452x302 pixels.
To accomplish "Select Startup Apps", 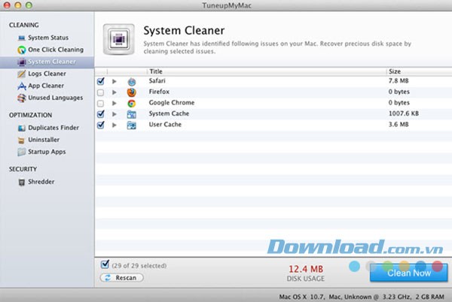I will point(47,152).
